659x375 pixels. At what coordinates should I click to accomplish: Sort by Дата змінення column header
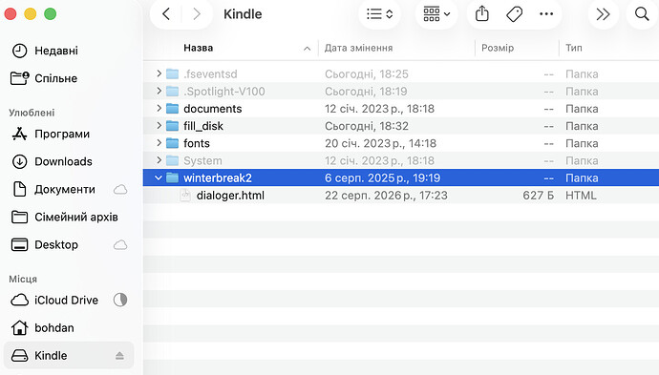358,48
